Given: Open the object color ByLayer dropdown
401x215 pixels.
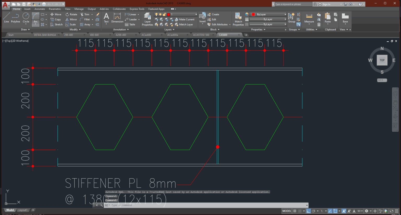Looking at the screenshot, I should point(285,14).
